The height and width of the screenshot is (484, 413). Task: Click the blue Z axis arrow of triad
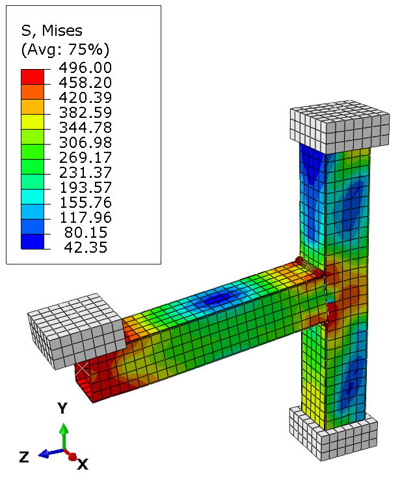click(x=44, y=453)
